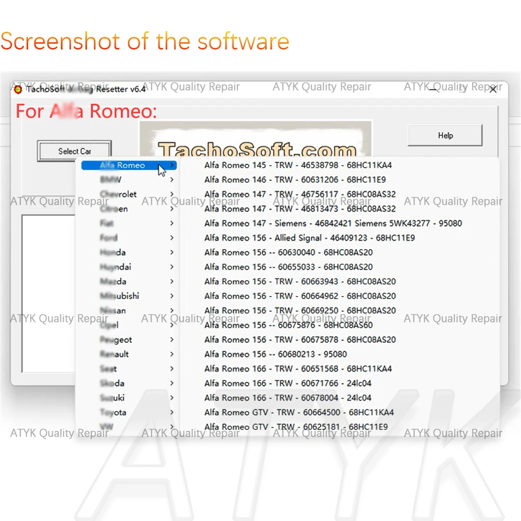Select Alfa Romeo 156 -- 60655033 entry
The height and width of the screenshot is (521, 521).
click(x=289, y=267)
